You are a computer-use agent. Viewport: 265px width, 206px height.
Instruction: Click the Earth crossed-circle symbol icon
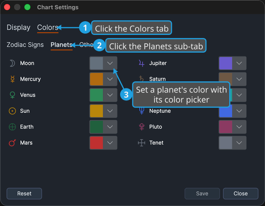click(12, 127)
